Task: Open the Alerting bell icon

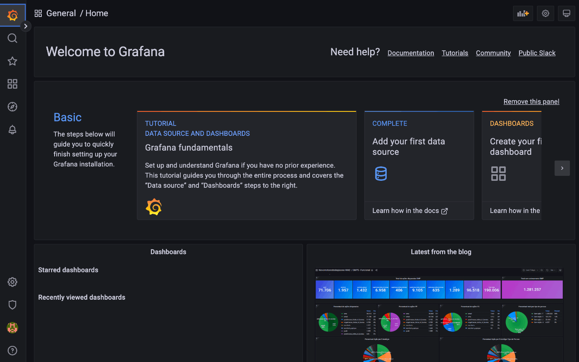Action: [12, 129]
